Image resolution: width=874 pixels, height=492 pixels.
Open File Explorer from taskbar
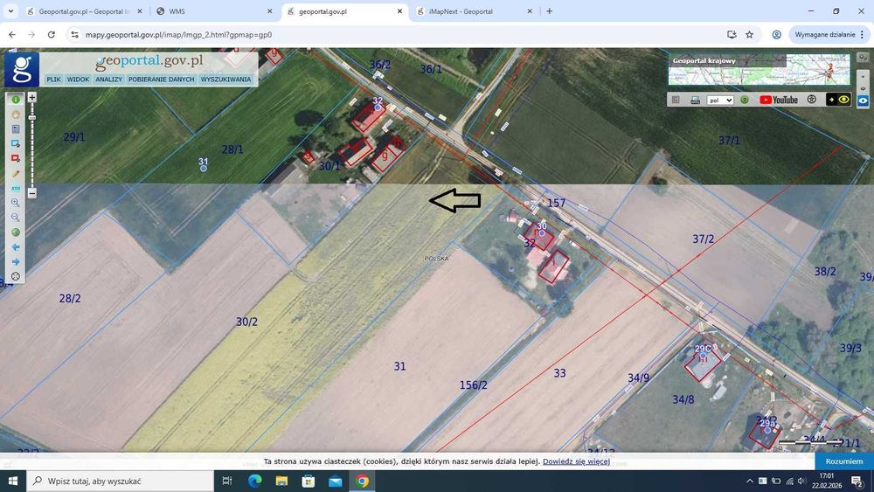tap(281, 481)
